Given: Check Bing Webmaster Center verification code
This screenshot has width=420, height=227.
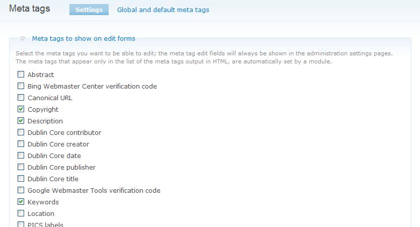Looking at the screenshot, I should pyautogui.click(x=21, y=86).
